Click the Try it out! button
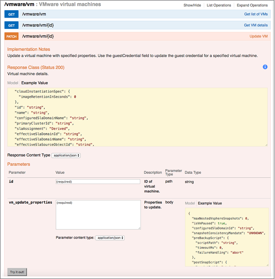Viewport: 275px width, 279px height. coord(17,272)
